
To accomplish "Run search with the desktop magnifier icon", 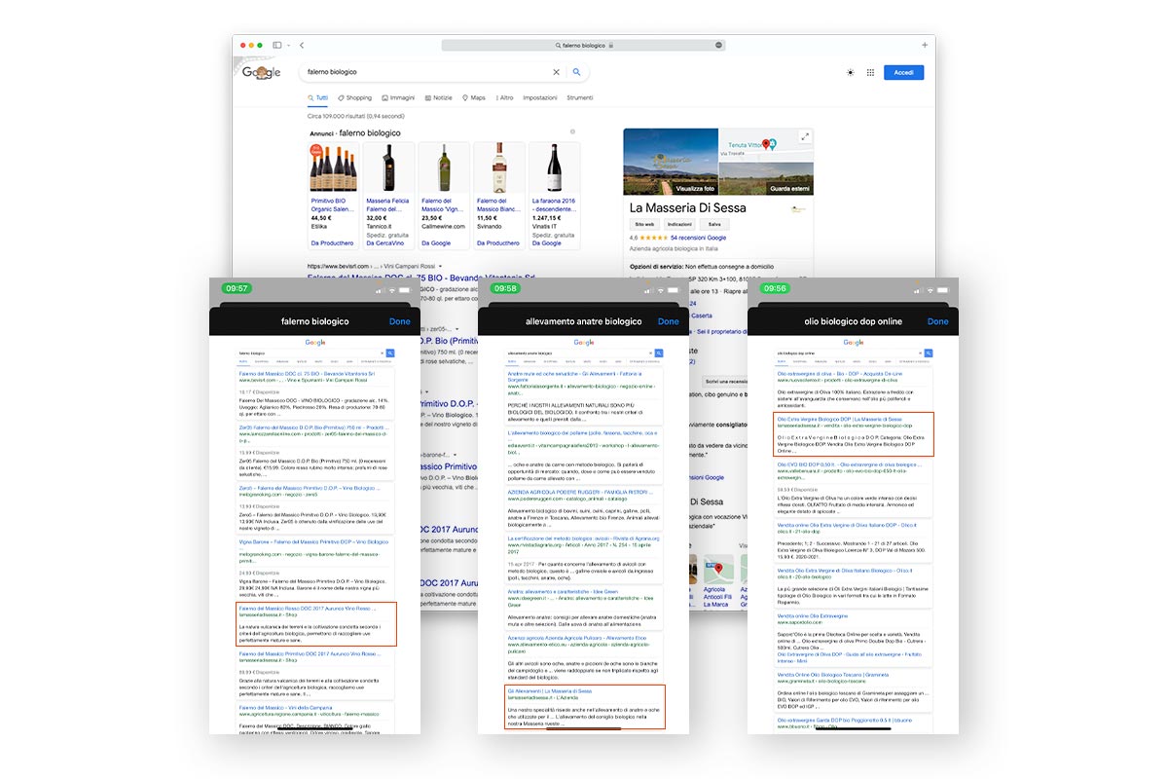I will [576, 72].
